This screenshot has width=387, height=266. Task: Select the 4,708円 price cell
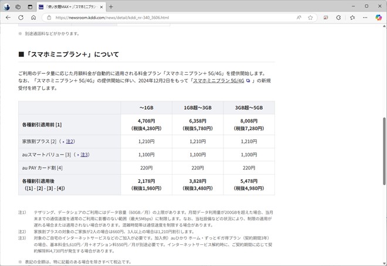[147, 124]
